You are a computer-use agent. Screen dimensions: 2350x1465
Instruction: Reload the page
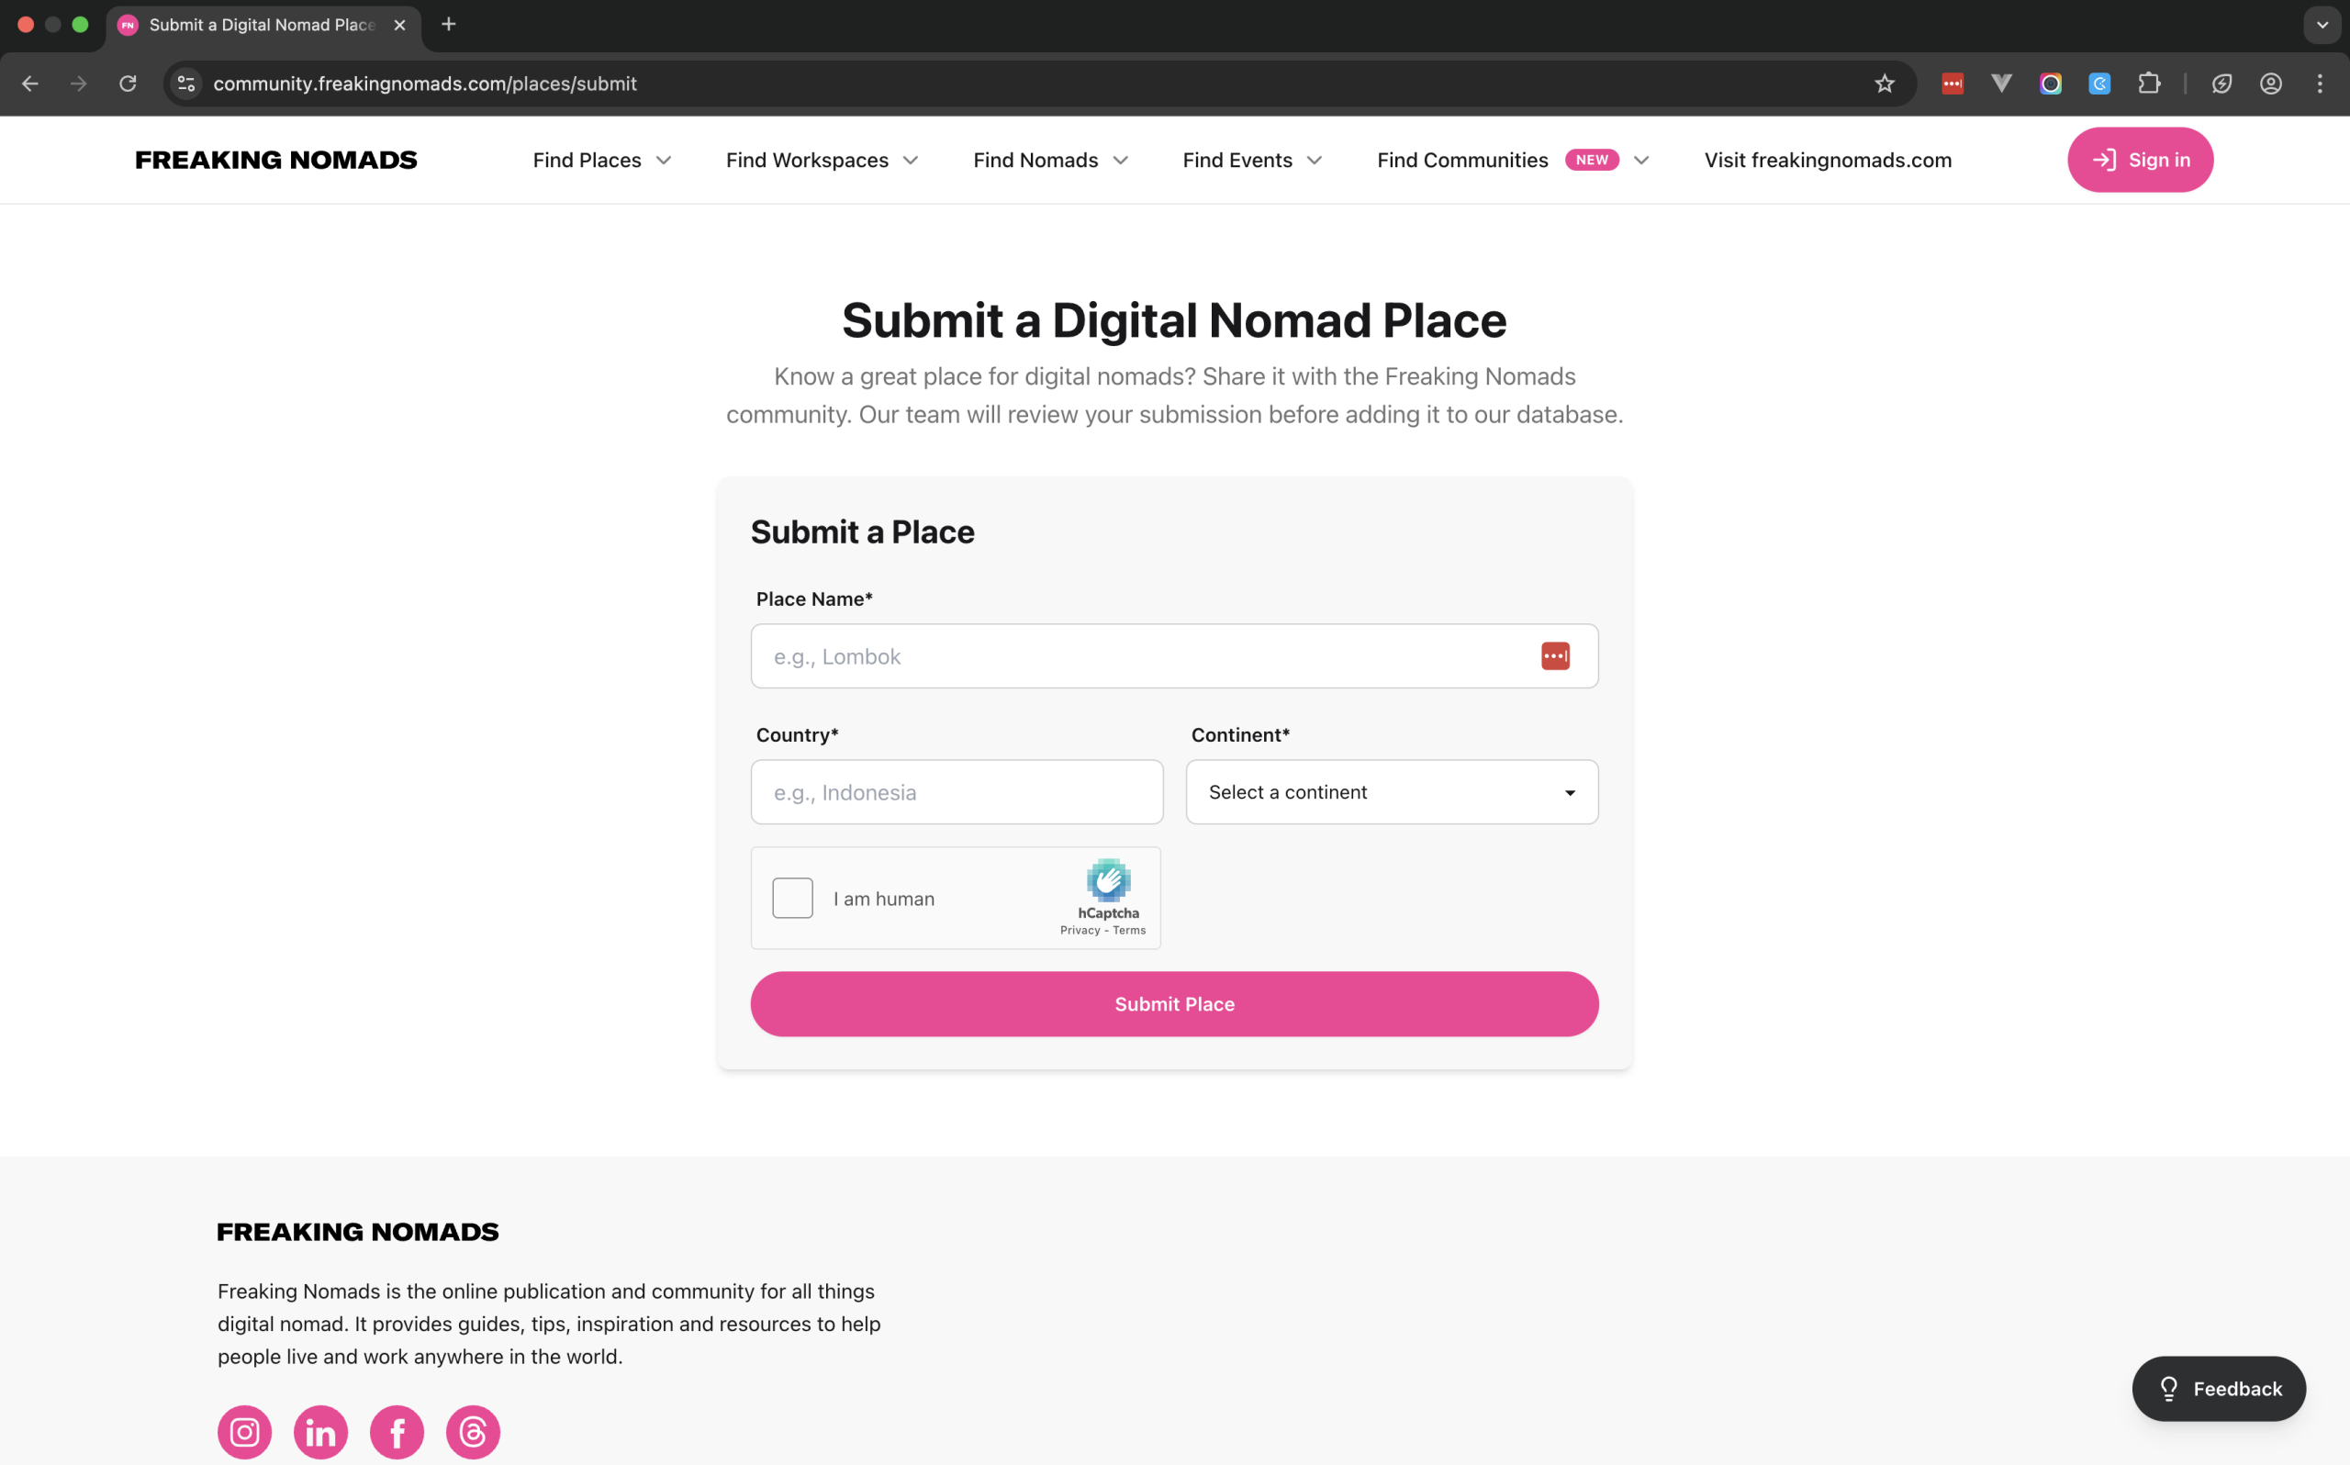[128, 84]
